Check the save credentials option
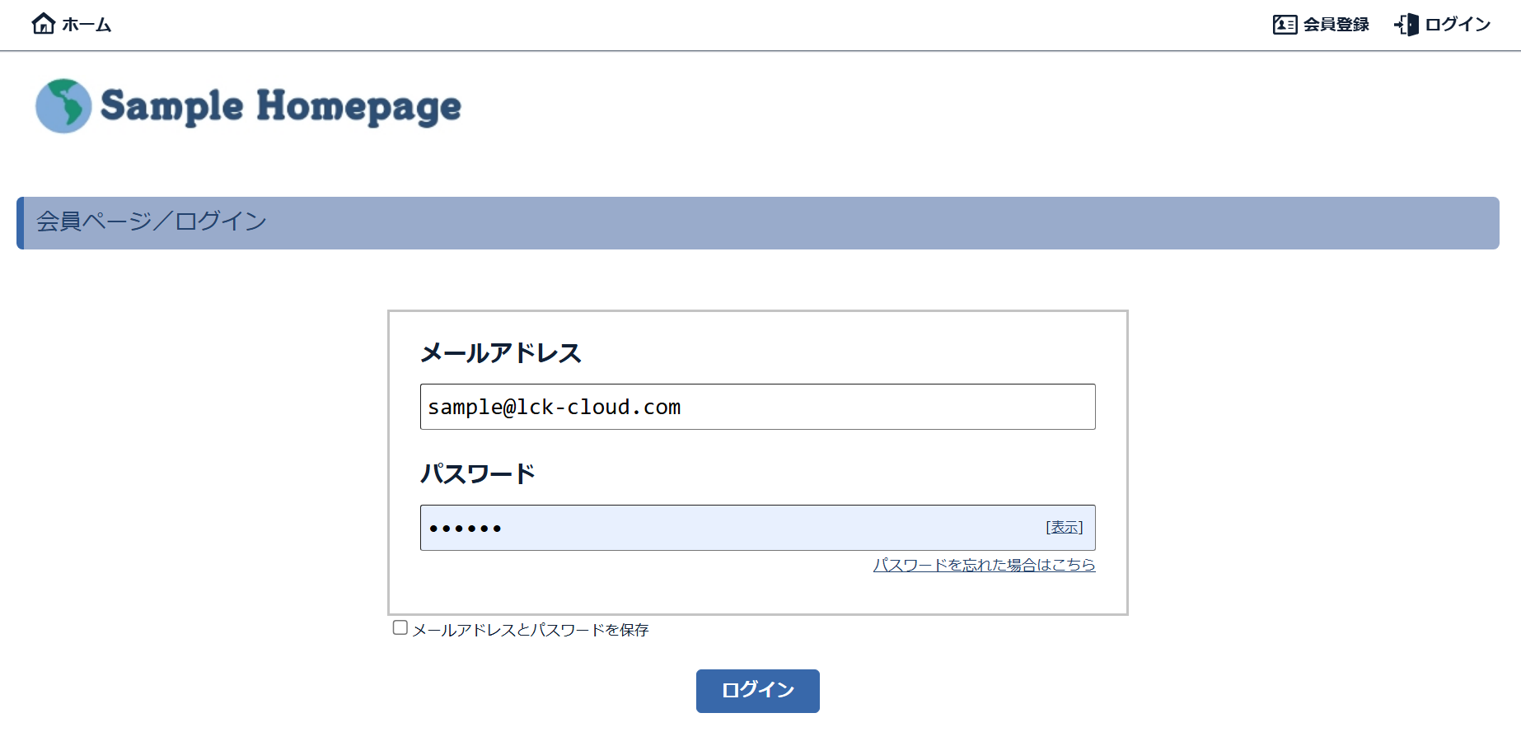This screenshot has height=741, width=1521. pyautogui.click(x=400, y=627)
